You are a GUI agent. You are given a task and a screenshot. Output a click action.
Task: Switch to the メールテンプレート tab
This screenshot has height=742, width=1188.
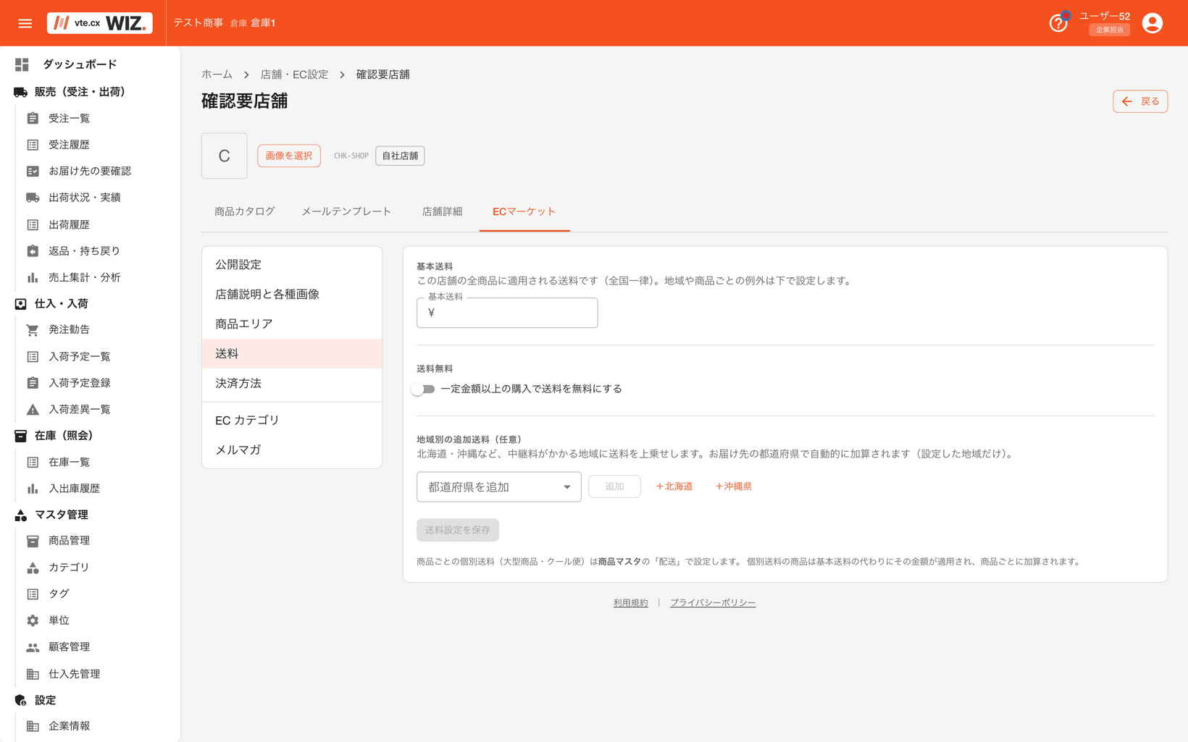(x=346, y=211)
